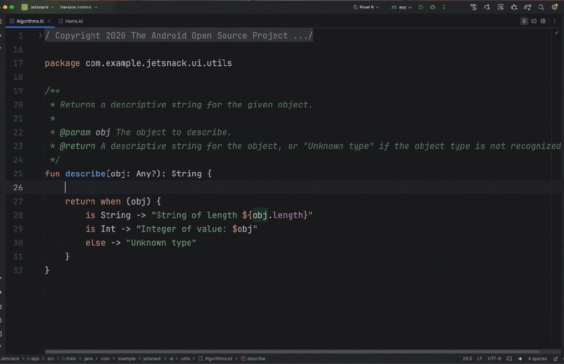Open Search Everywhere magnifier icon

point(541,7)
